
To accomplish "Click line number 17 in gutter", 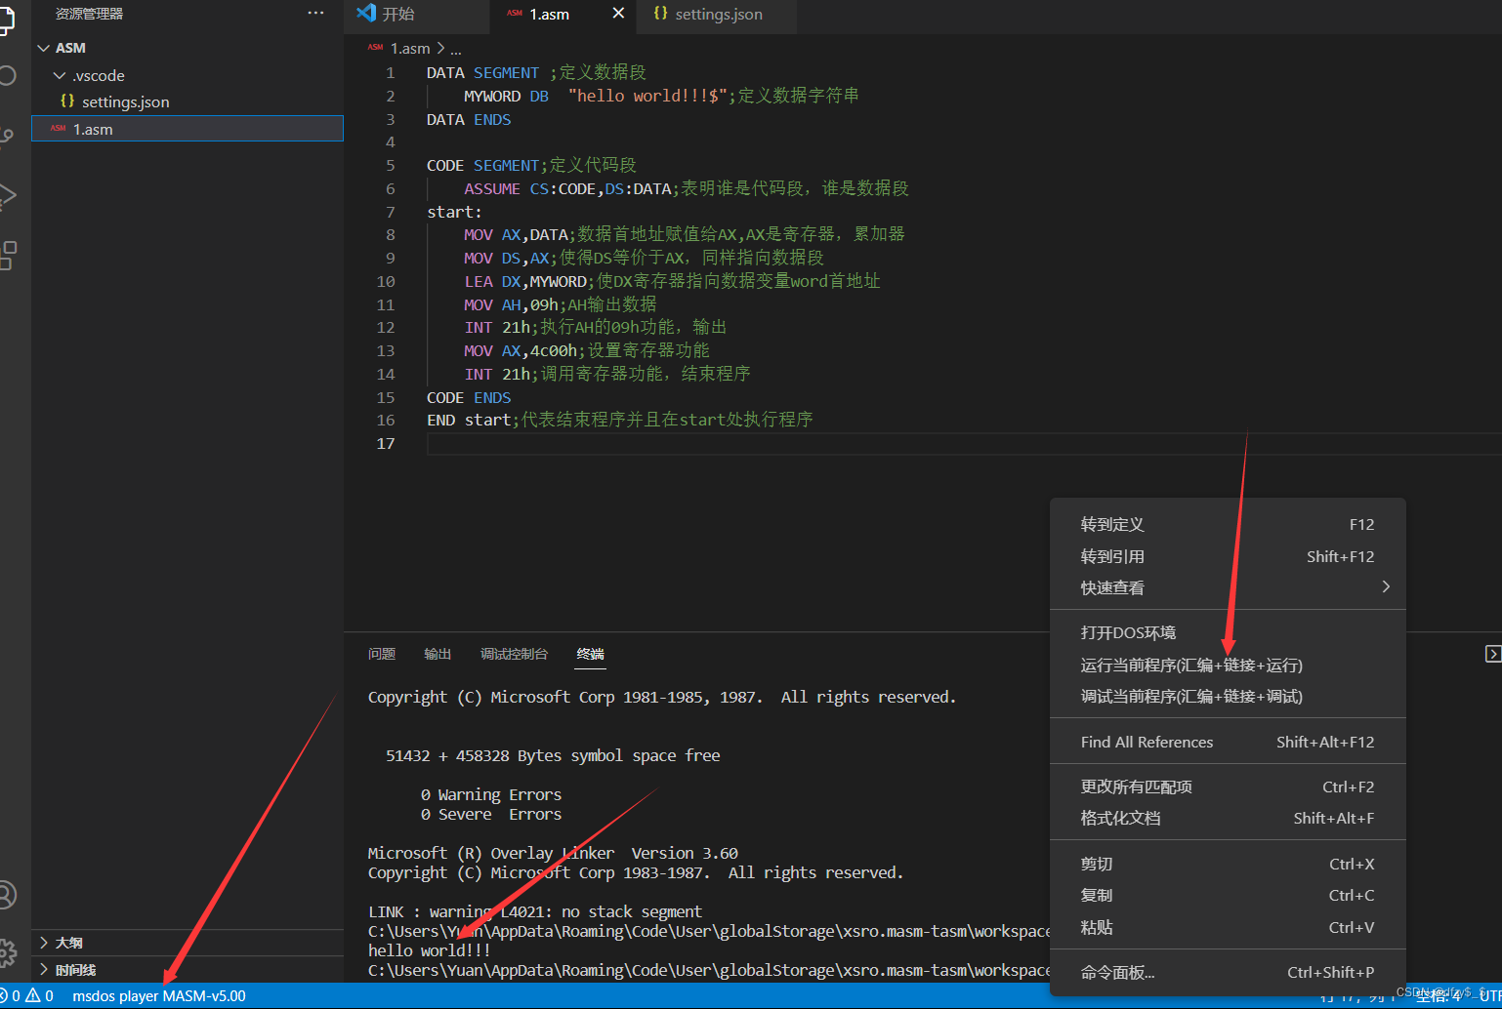I will [x=386, y=444].
